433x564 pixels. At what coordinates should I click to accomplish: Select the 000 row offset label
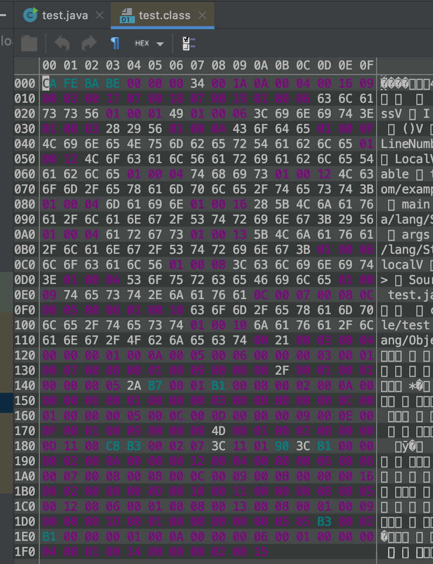click(24, 83)
